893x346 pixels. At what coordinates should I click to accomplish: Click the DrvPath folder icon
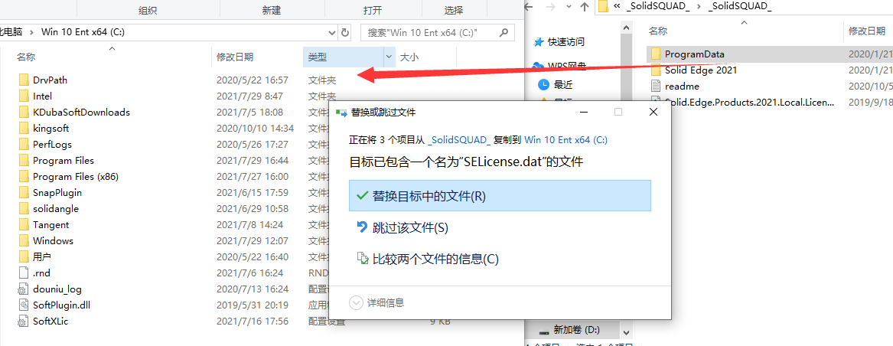pos(24,80)
